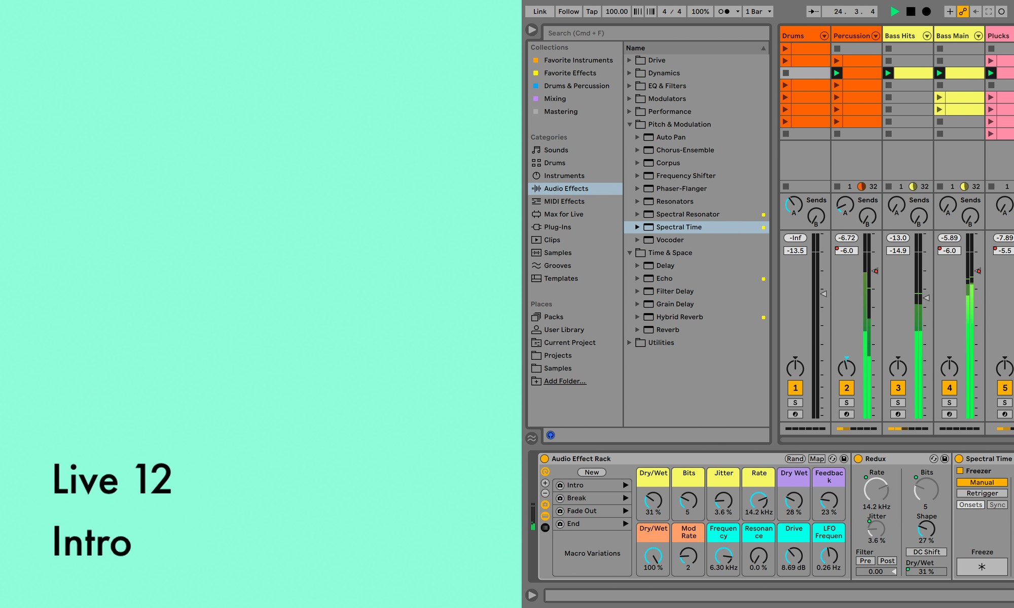Screen dimensions: 1014x608
Task: Open the Max for Live category
Action: pos(564,214)
